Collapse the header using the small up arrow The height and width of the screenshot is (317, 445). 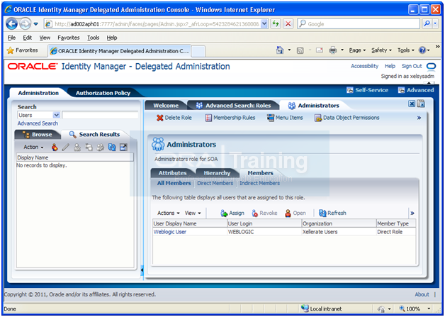(429, 83)
